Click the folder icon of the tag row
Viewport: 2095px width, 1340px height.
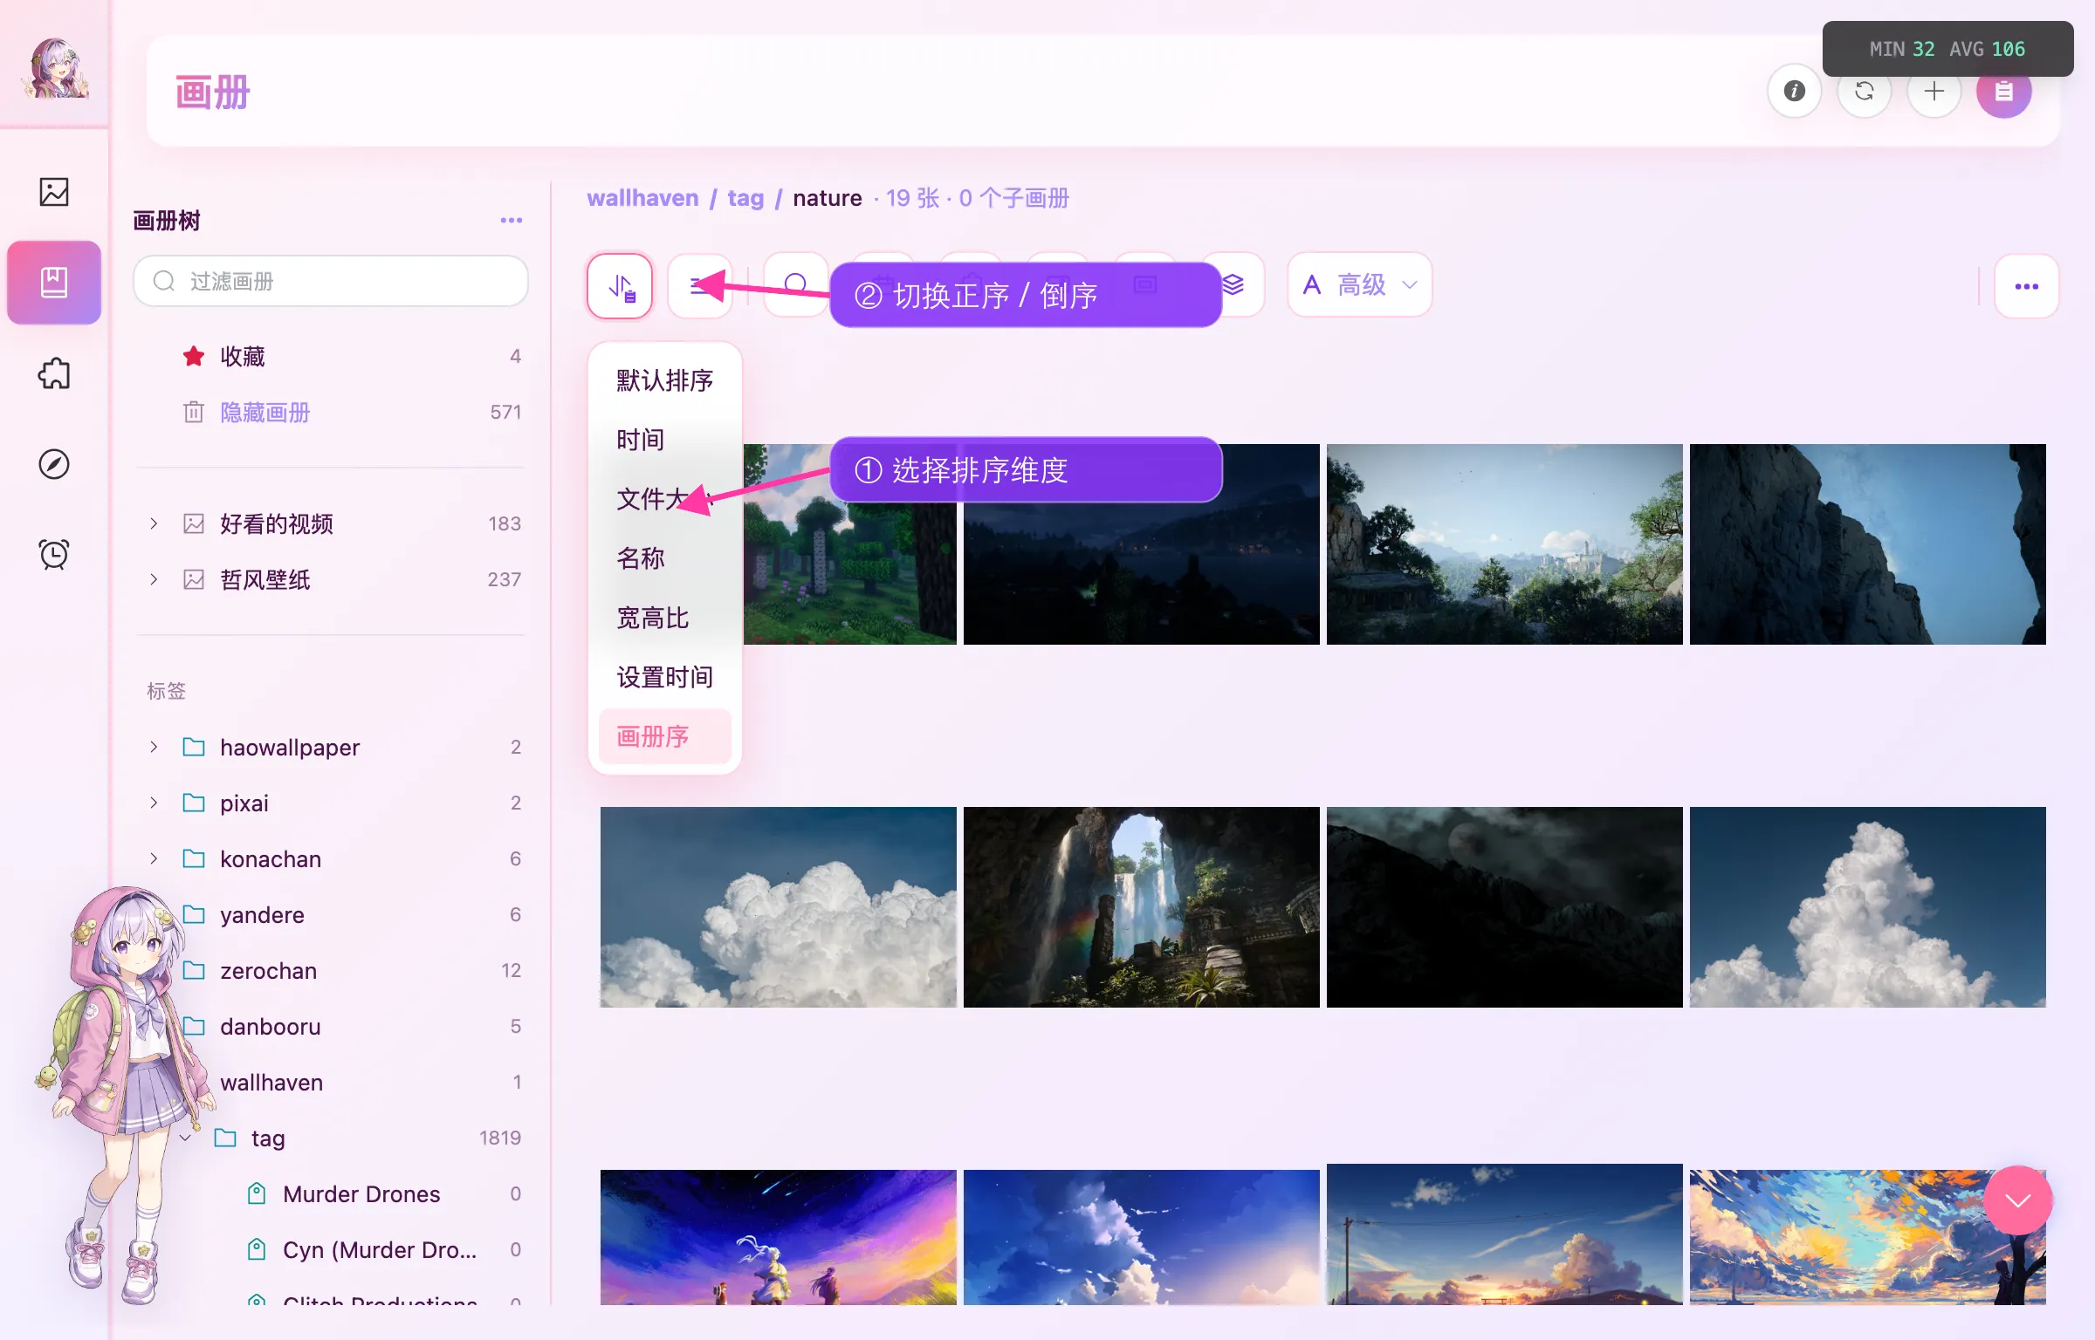click(x=225, y=1138)
